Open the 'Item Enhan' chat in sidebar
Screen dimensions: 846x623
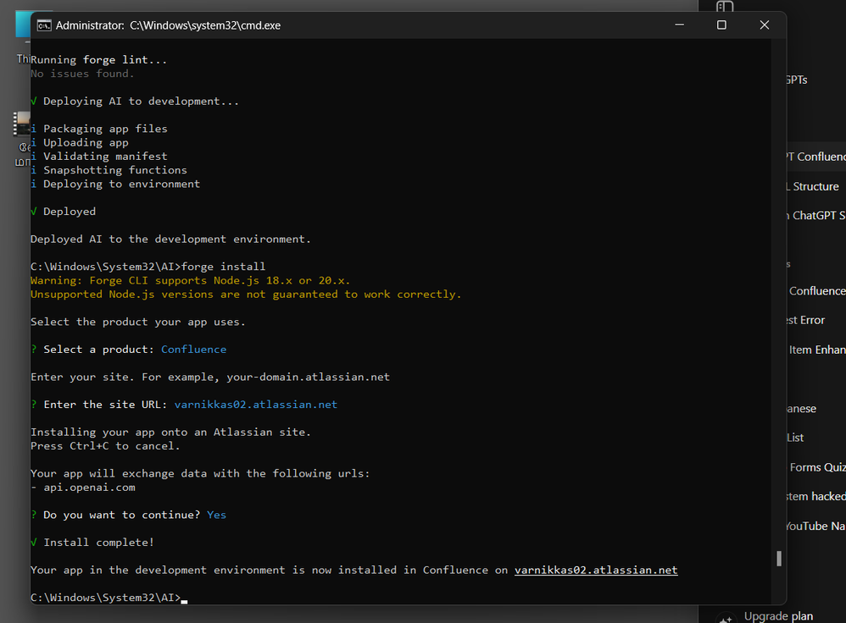pos(816,350)
